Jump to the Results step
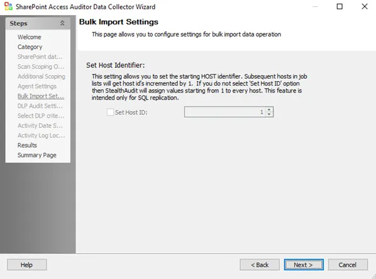This screenshot has width=376, height=279. 27,145
